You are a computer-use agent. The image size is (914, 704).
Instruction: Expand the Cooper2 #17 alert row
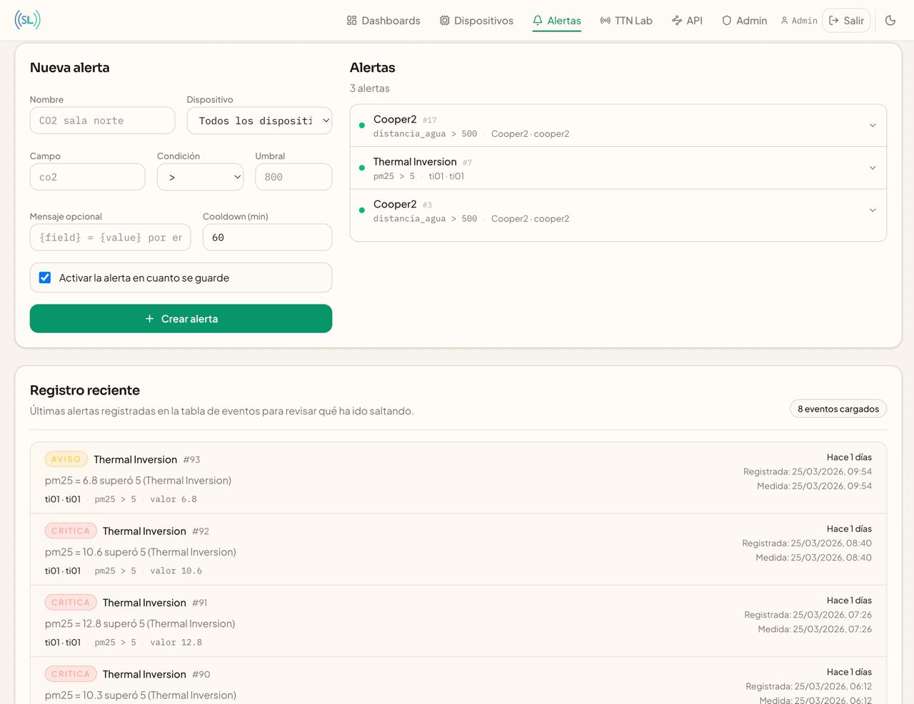click(x=872, y=126)
